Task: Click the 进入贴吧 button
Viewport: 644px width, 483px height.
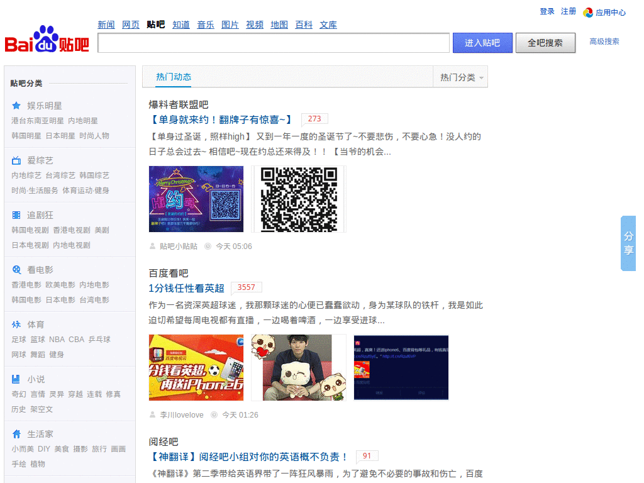Action: click(x=482, y=43)
